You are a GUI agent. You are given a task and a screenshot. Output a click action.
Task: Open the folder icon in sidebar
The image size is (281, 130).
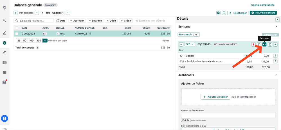pos(5,72)
